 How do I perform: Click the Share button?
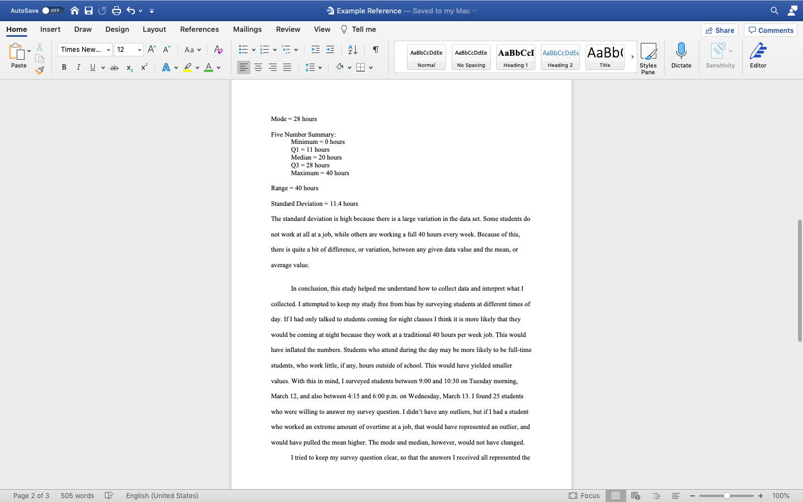(719, 30)
